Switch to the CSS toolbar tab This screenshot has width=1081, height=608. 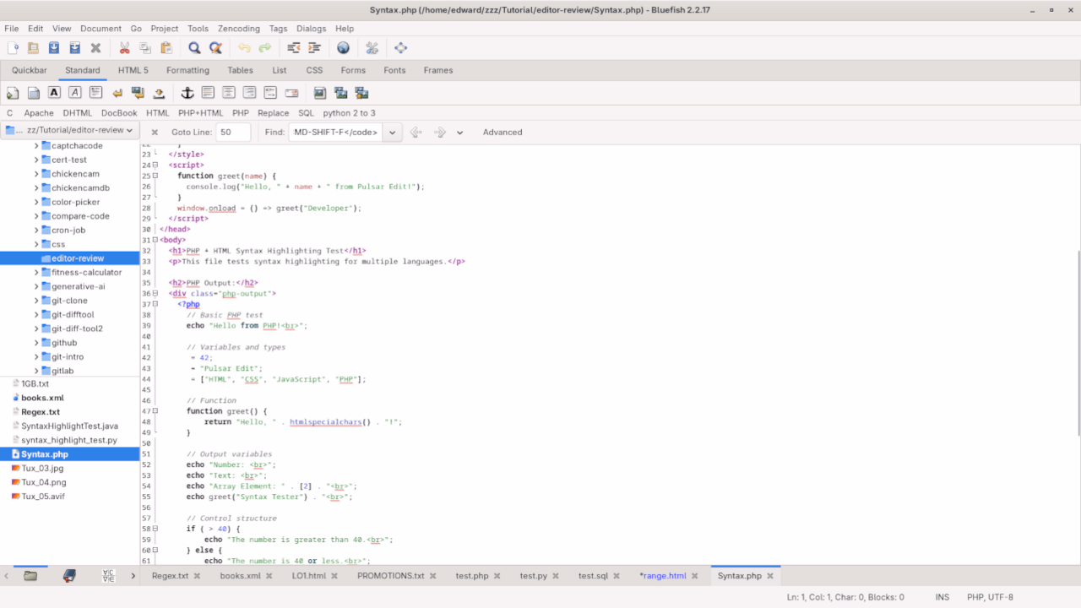pyautogui.click(x=314, y=70)
